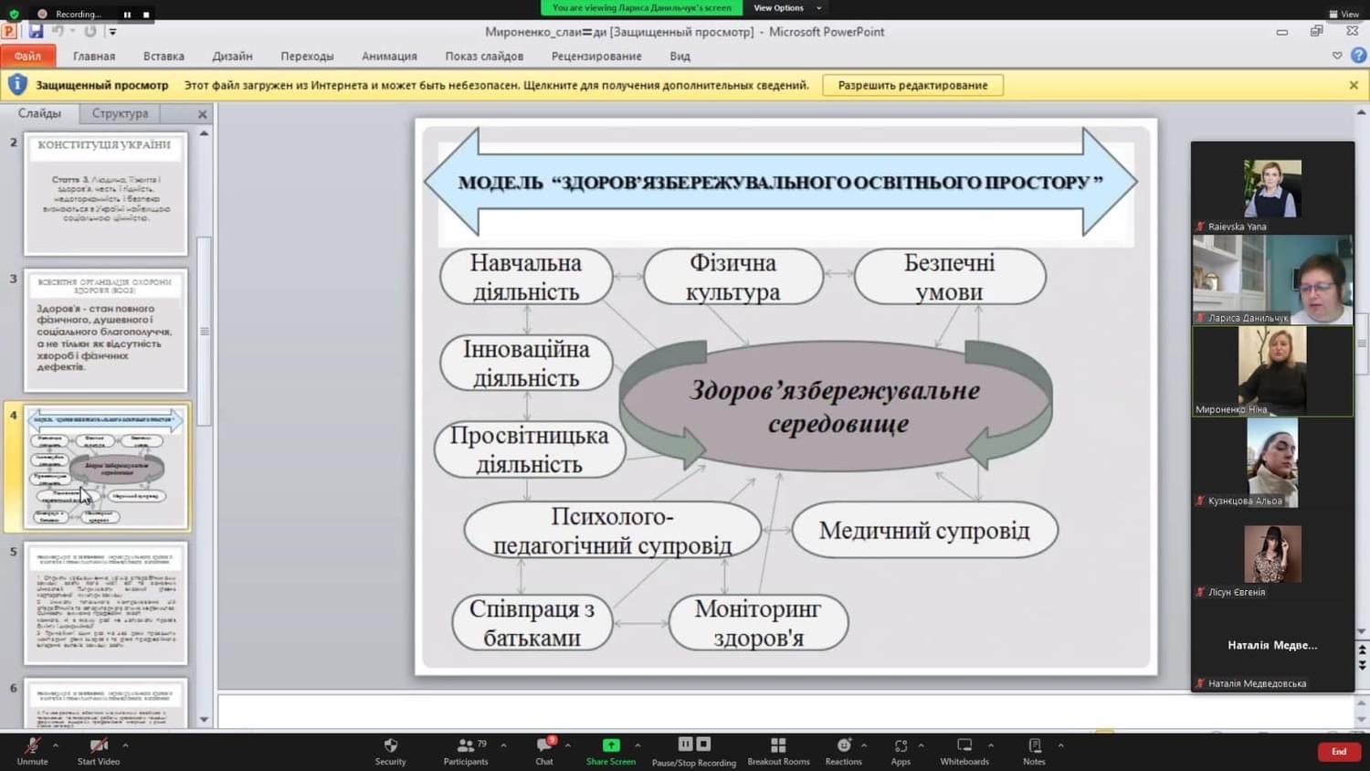
Task: Expand audio options arrow next to Unmute
Action: tap(56, 745)
